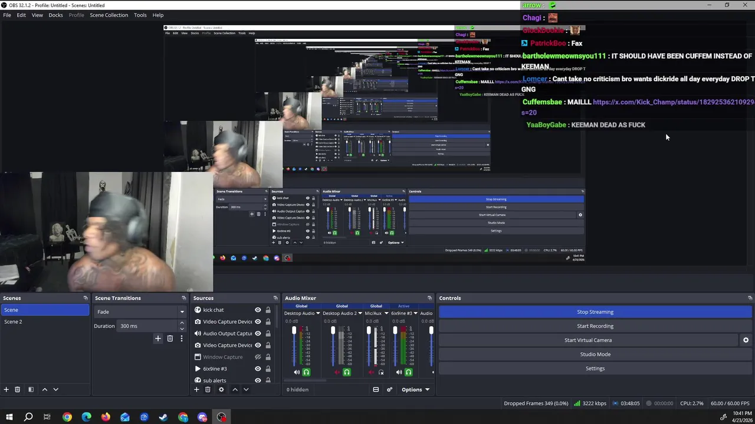Click Start Recording
Screen dimensions: 755x424
(595, 326)
